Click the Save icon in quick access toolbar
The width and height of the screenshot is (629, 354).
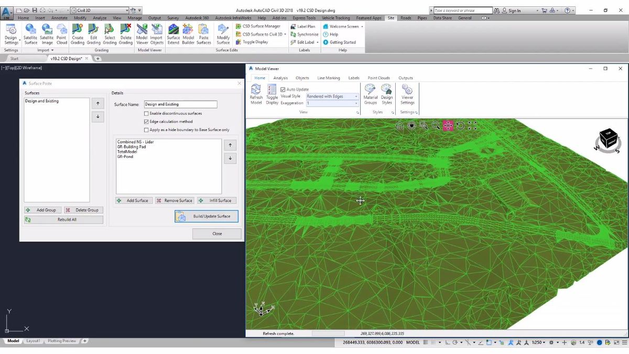35,10
